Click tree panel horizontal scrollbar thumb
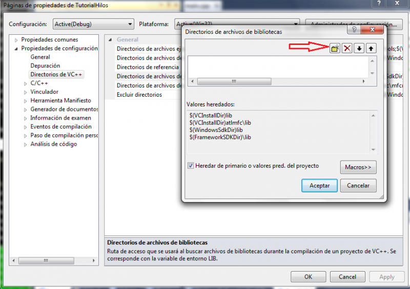Viewport: 410px width, 289px height. pyautogui.click(x=46, y=260)
